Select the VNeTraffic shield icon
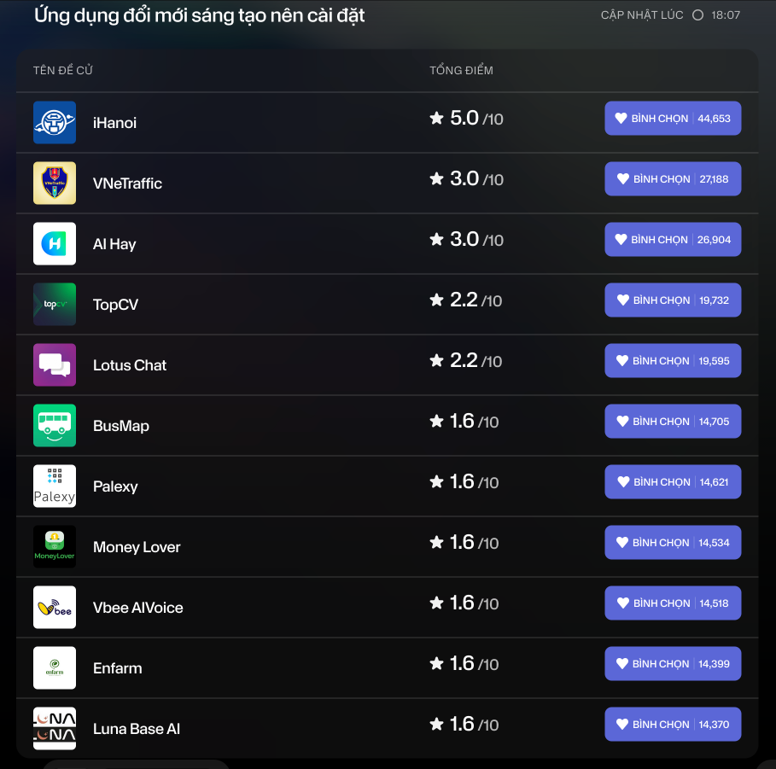Image resolution: width=776 pixels, height=769 pixels. tap(55, 184)
